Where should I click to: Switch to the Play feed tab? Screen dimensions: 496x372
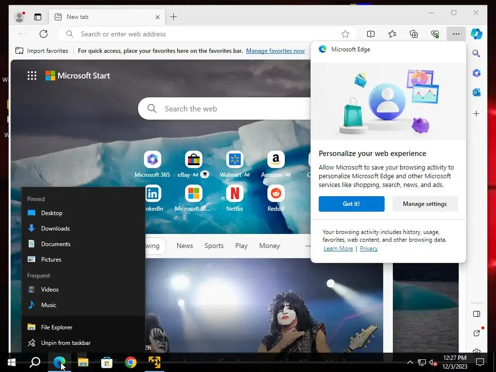pos(241,246)
